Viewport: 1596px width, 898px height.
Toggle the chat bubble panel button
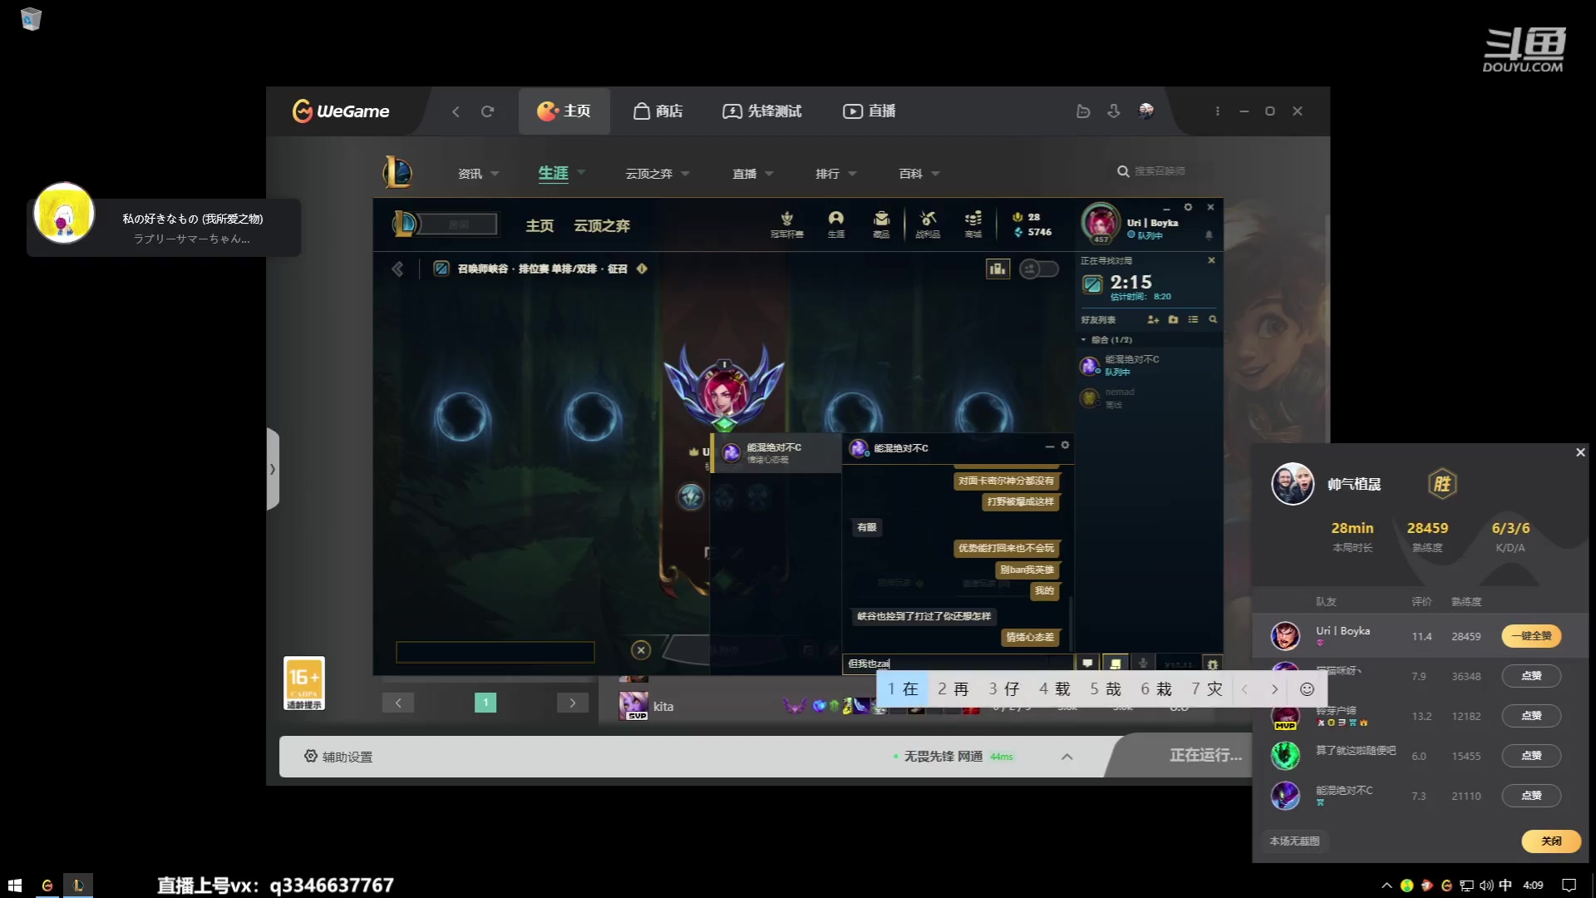pos(1087,664)
